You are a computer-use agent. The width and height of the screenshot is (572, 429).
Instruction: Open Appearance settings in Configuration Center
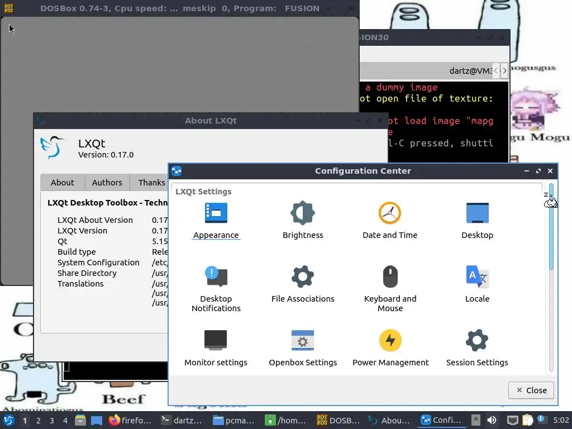pyautogui.click(x=216, y=220)
